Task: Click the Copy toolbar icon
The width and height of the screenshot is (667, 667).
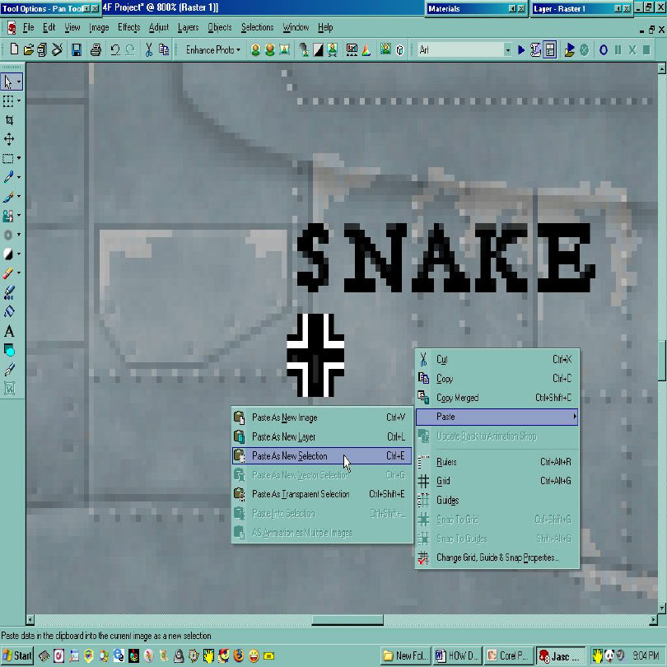Action: [x=164, y=49]
